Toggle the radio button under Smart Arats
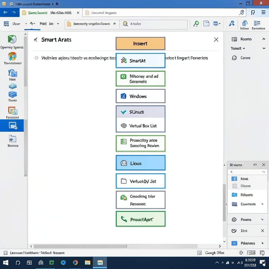This screenshot has width=269, height=269. 36,58
